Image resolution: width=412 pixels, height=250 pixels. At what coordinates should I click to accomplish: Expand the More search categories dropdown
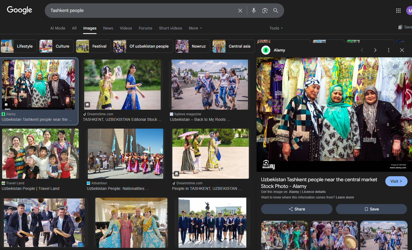(195, 28)
